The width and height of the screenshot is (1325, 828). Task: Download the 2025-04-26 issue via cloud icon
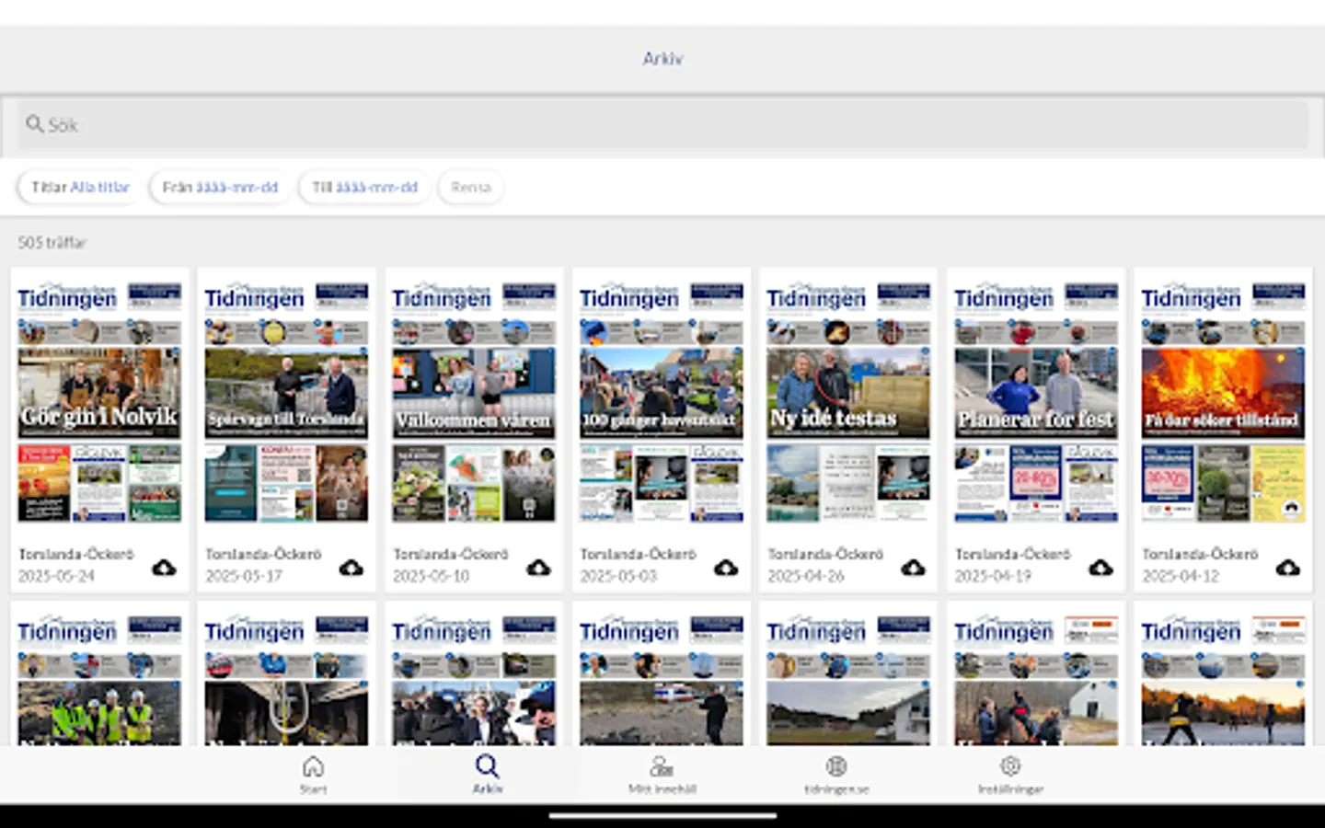point(914,568)
